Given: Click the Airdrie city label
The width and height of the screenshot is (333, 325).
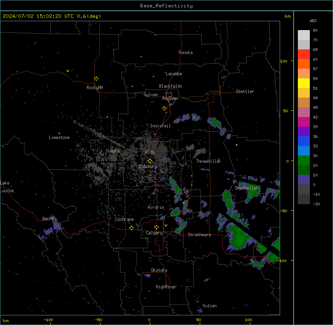Looking at the screenshot, I should tap(156, 207).
